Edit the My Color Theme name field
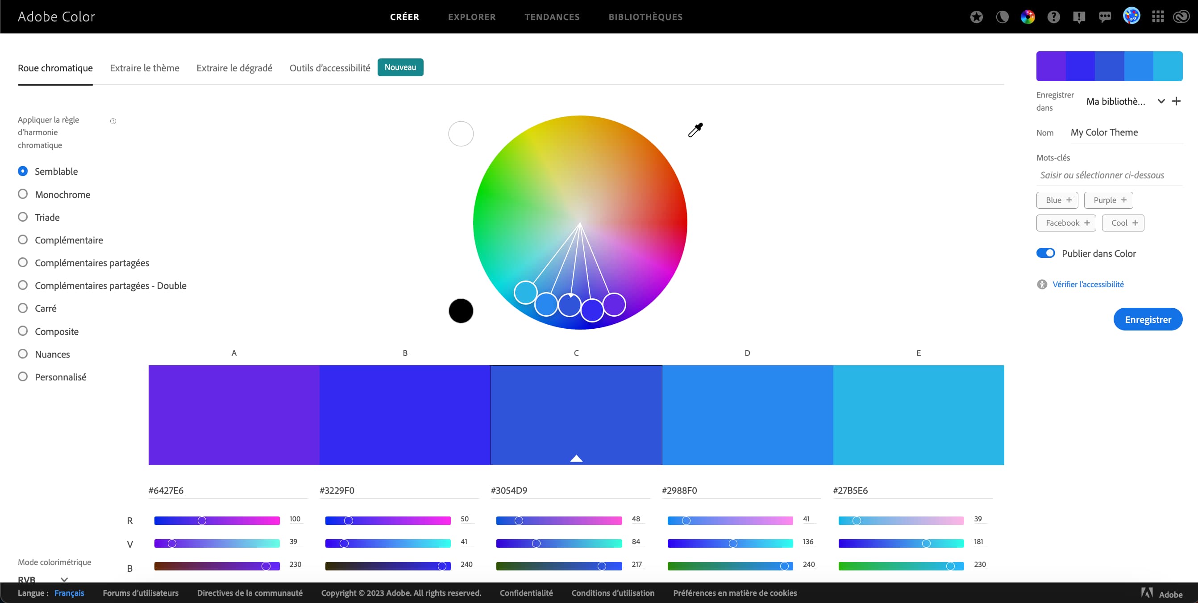 click(x=1127, y=132)
